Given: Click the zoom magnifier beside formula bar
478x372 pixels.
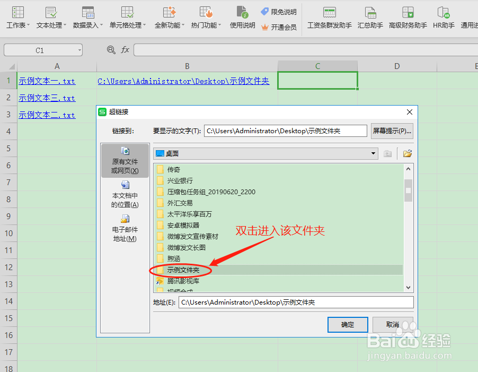Looking at the screenshot, I should (111, 50).
